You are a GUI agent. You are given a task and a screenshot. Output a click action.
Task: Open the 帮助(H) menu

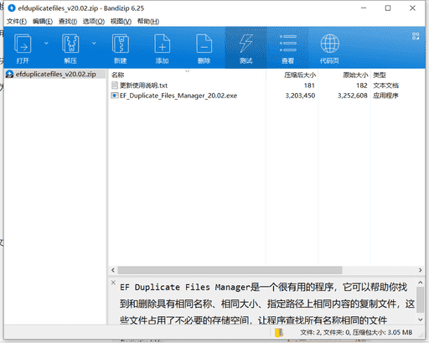[x=148, y=21]
